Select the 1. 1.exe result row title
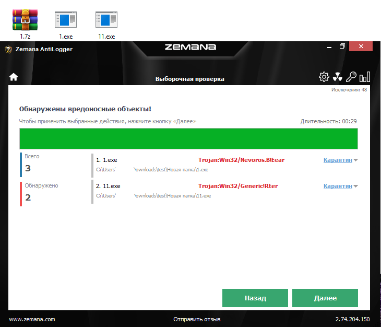 click(106, 160)
